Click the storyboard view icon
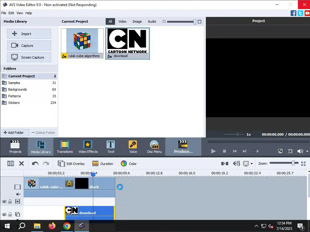Screen dimensions: 310x232 225,163
